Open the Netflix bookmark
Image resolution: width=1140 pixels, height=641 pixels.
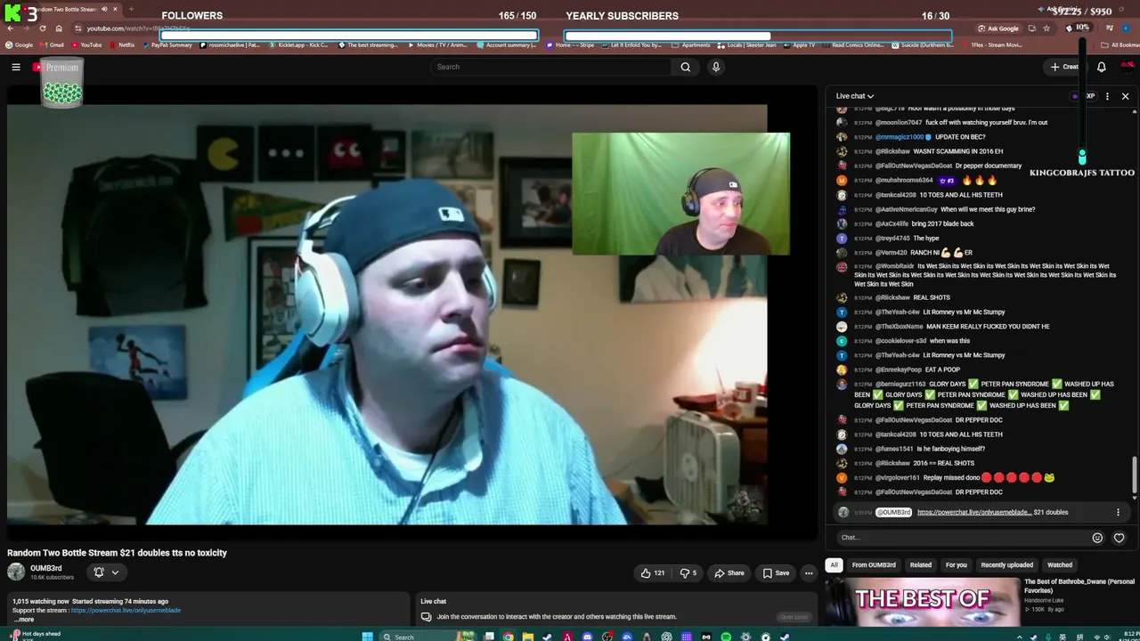122,45
